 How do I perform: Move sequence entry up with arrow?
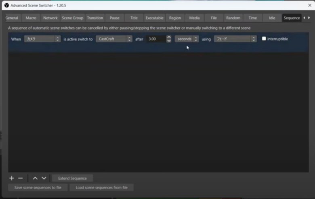pyautogui.click(x=35, y=178)
